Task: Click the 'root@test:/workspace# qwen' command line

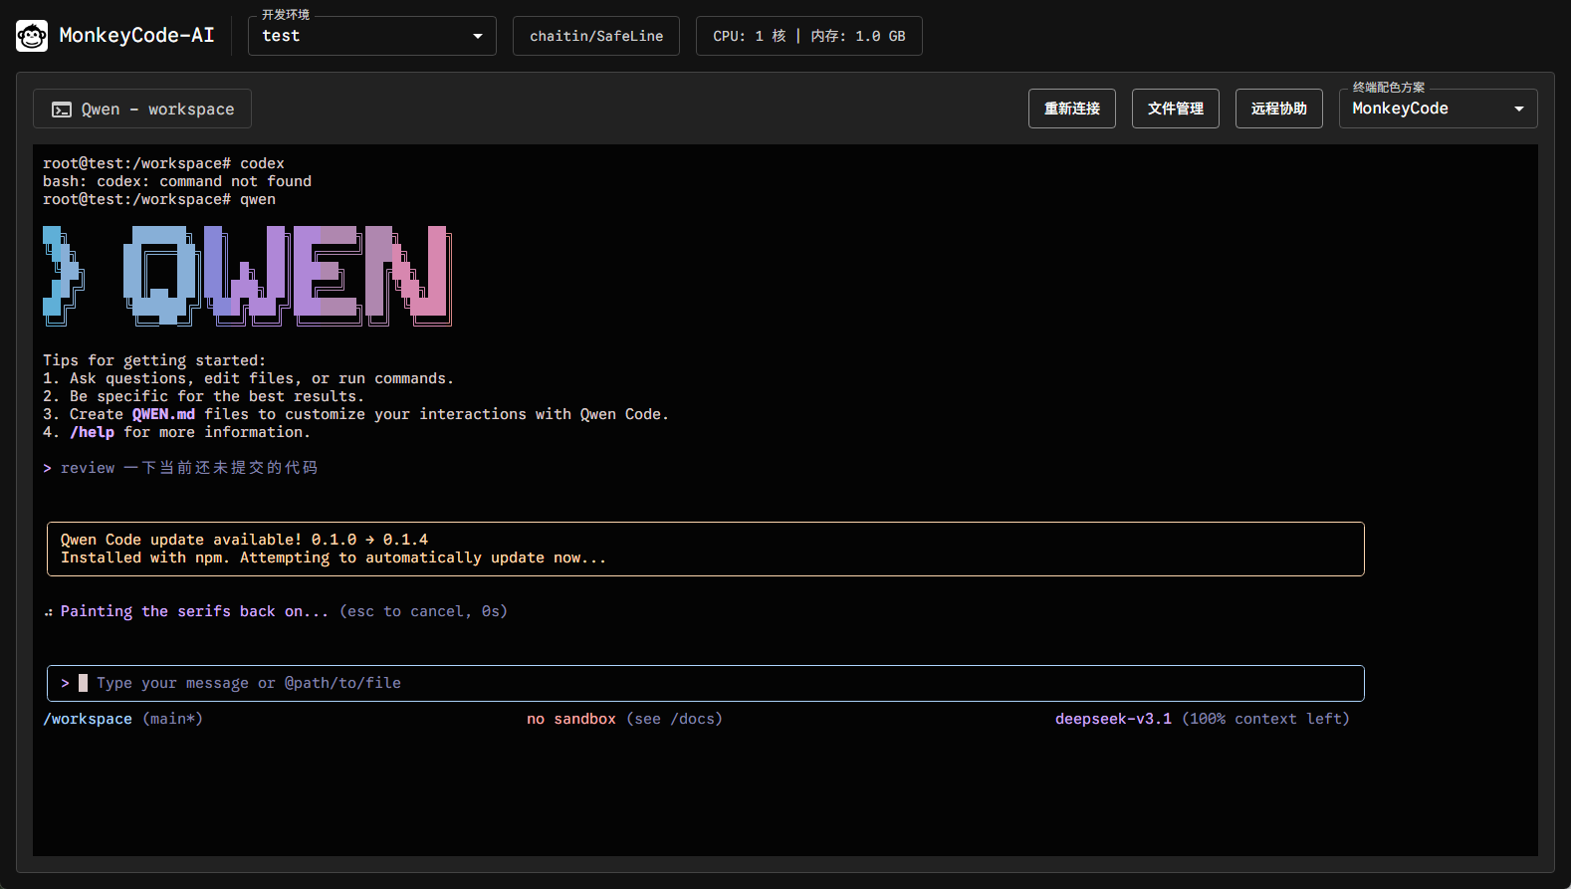Action: click(159, 199)
